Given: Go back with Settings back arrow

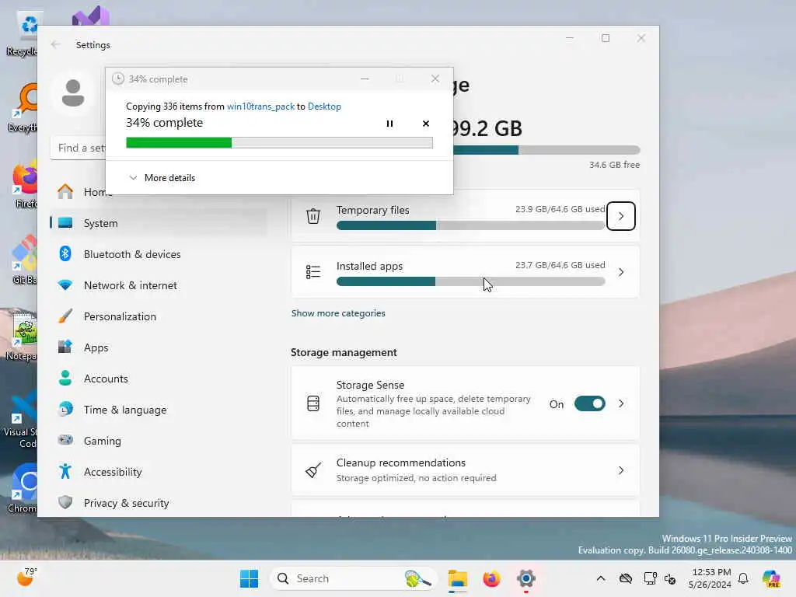Looking at the screenshot, I should coord(55,44).
